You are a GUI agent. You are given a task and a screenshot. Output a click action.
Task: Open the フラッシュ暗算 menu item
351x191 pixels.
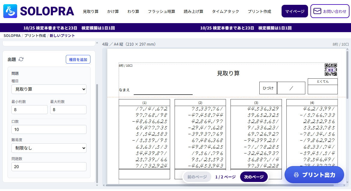[161, 11]
